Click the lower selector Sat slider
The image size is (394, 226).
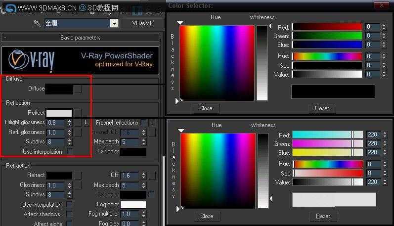tap(328, 173)
